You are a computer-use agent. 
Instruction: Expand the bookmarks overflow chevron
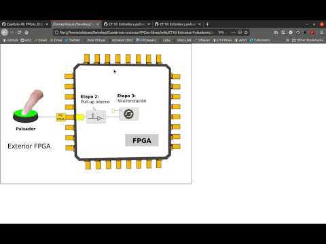pos(287,40)
